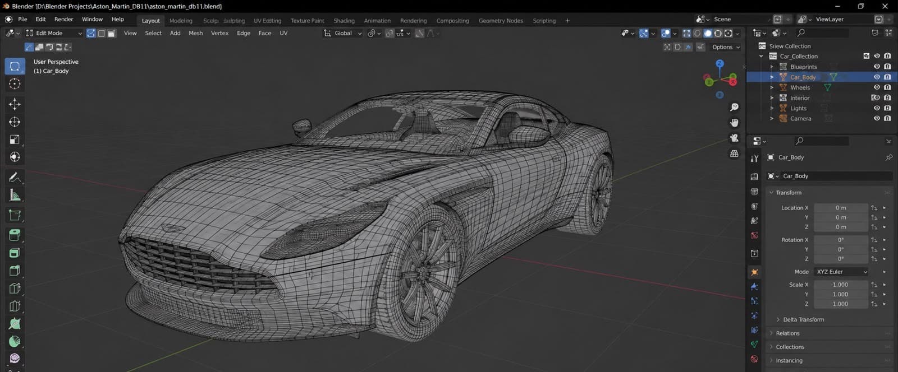
Task: Toggle X-ray display
Action: [x=686, y=34]
